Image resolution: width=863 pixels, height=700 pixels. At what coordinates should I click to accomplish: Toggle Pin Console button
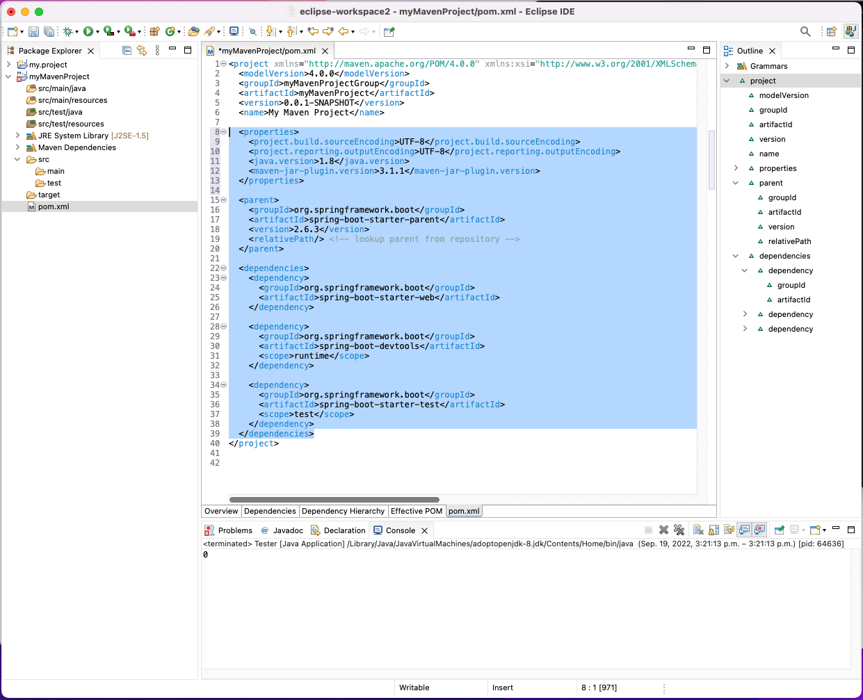pyautogui.click(x=779, y=530)
